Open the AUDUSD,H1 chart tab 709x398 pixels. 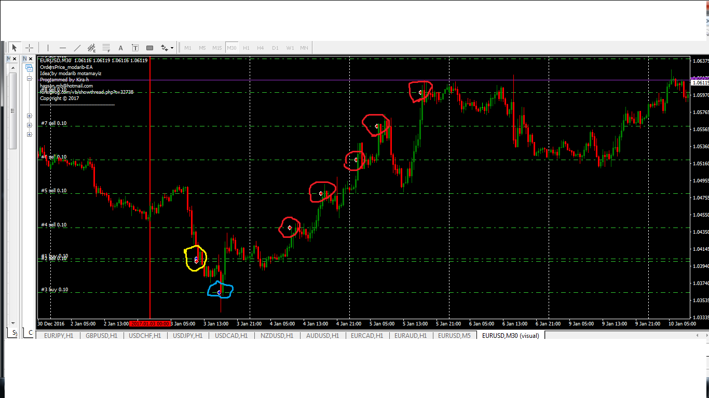(x=321, y=335)
